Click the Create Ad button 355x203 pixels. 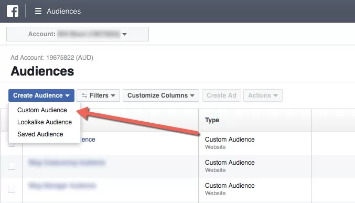tap(221, 95)
